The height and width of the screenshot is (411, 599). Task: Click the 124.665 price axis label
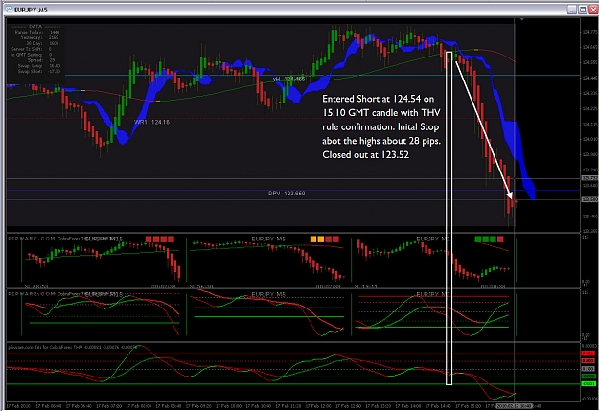click(x=589, y=47)
